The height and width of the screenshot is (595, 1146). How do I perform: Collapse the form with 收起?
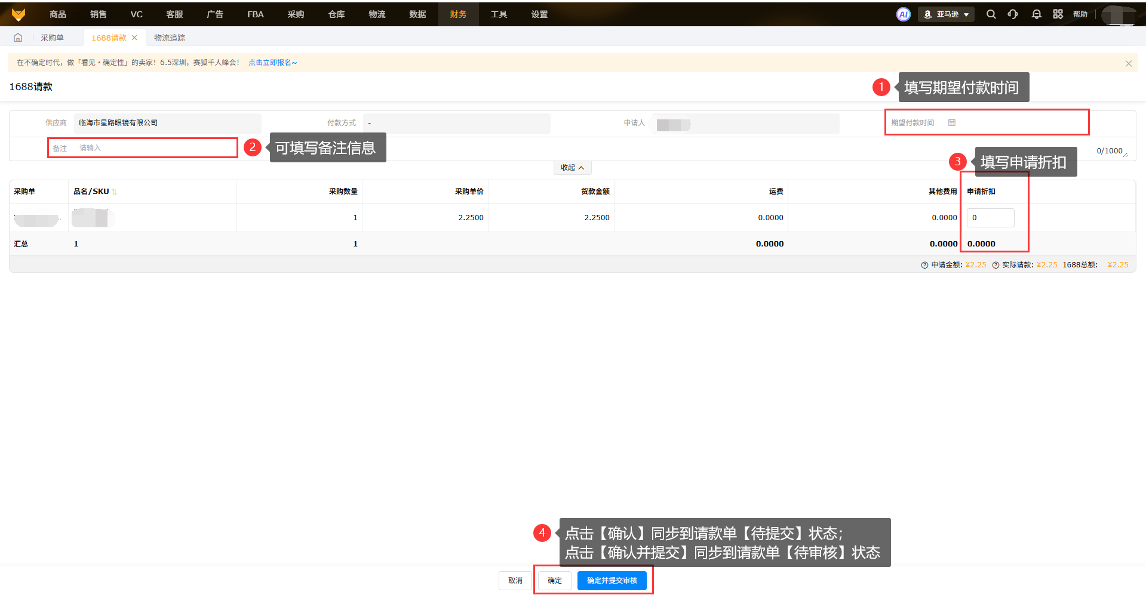pyautogui.click(x=572, y=168)
